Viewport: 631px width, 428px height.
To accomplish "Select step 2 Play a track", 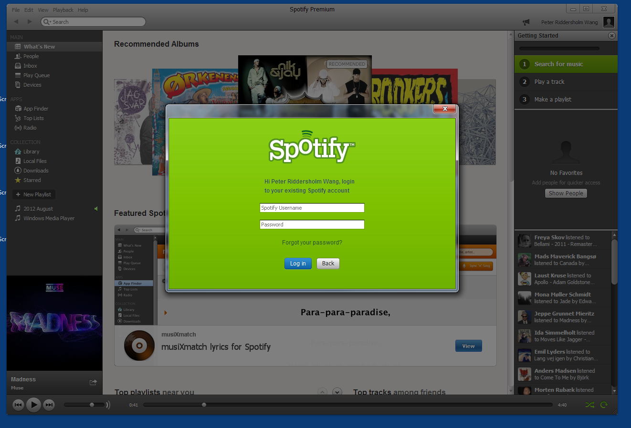I will pyautogui.click(x=566, y=82).
